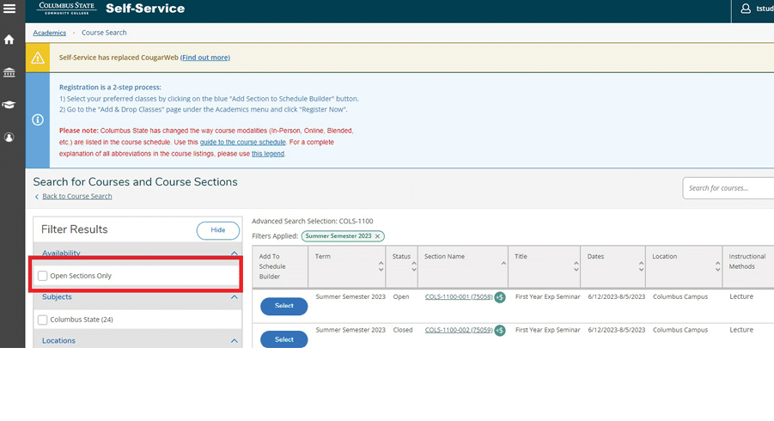This screenshot has height=421, width=774.
Task: Check the Columbus State (24) subject filter
Action: (43, 320)
